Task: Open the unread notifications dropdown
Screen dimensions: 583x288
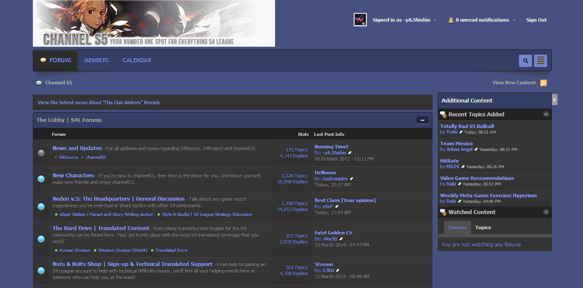Action: 485,20
